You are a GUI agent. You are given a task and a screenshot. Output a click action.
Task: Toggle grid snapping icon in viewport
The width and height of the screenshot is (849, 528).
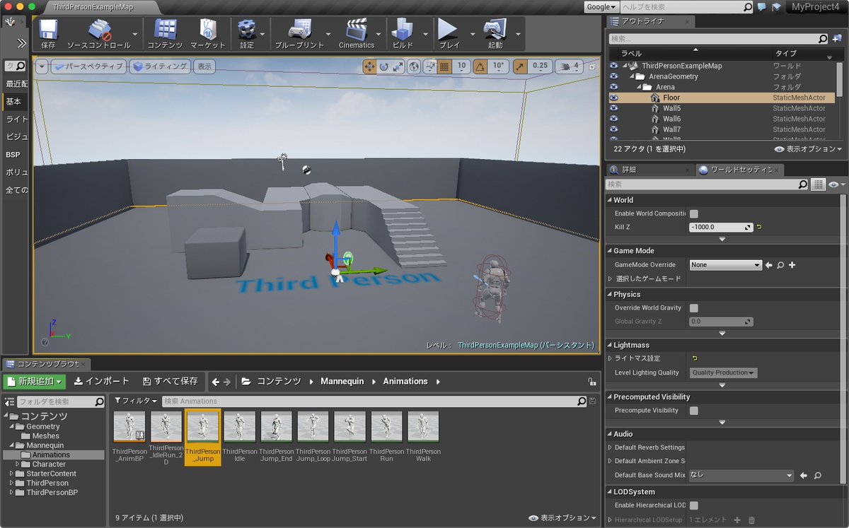(444, 66)
